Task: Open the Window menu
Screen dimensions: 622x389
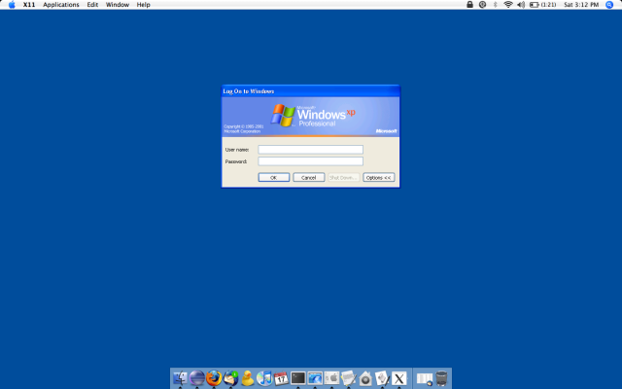Action: pyautogui.click(x=118, y=5)
